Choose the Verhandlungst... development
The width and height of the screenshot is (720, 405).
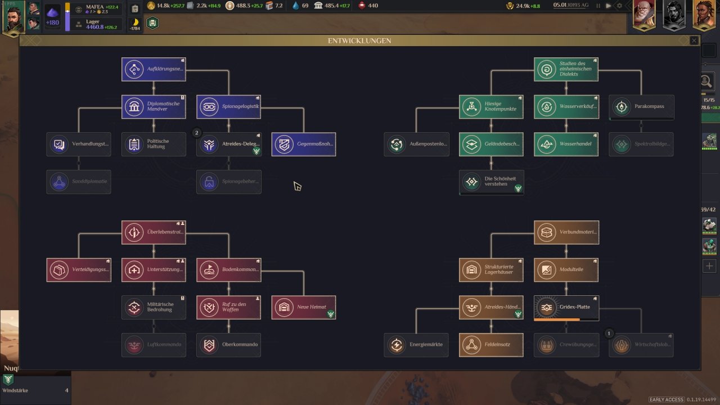click(x=79, y=144)
